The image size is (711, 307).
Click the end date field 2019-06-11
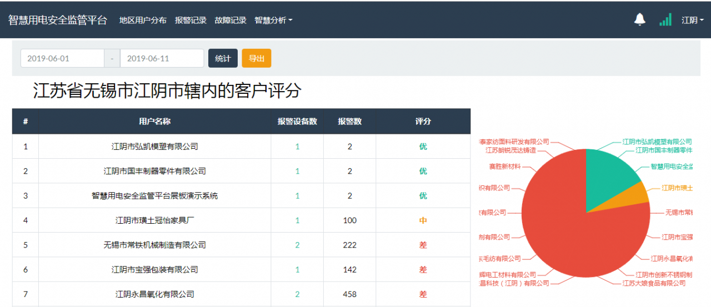tap(162, 58)
